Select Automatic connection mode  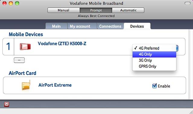coord(128,10)
